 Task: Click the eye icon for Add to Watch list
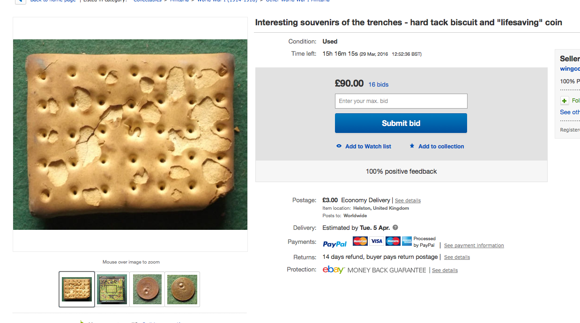[339, 146]
